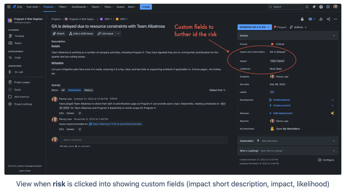
Task: Show All activity
Action: (63, 90)
